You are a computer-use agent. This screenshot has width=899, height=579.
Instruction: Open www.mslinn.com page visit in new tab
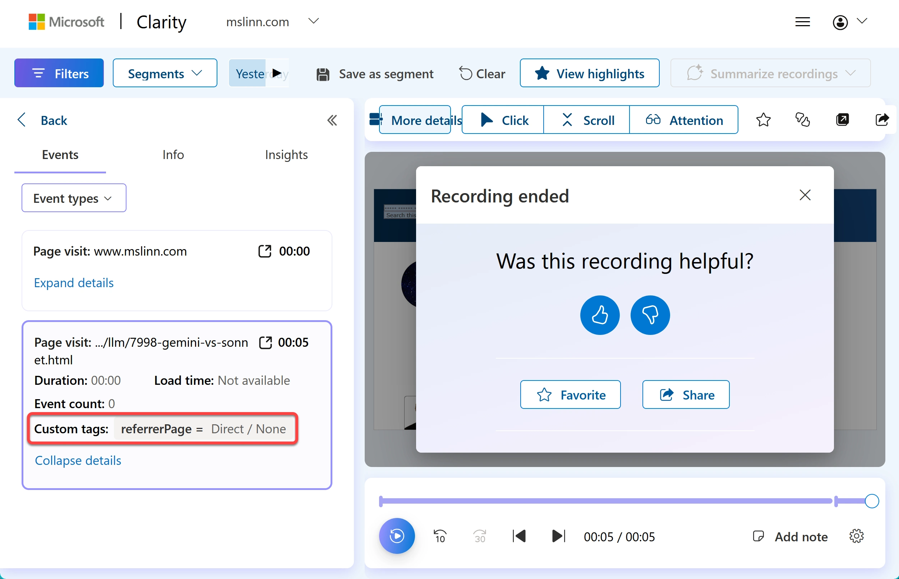click(x=264, y=251)
